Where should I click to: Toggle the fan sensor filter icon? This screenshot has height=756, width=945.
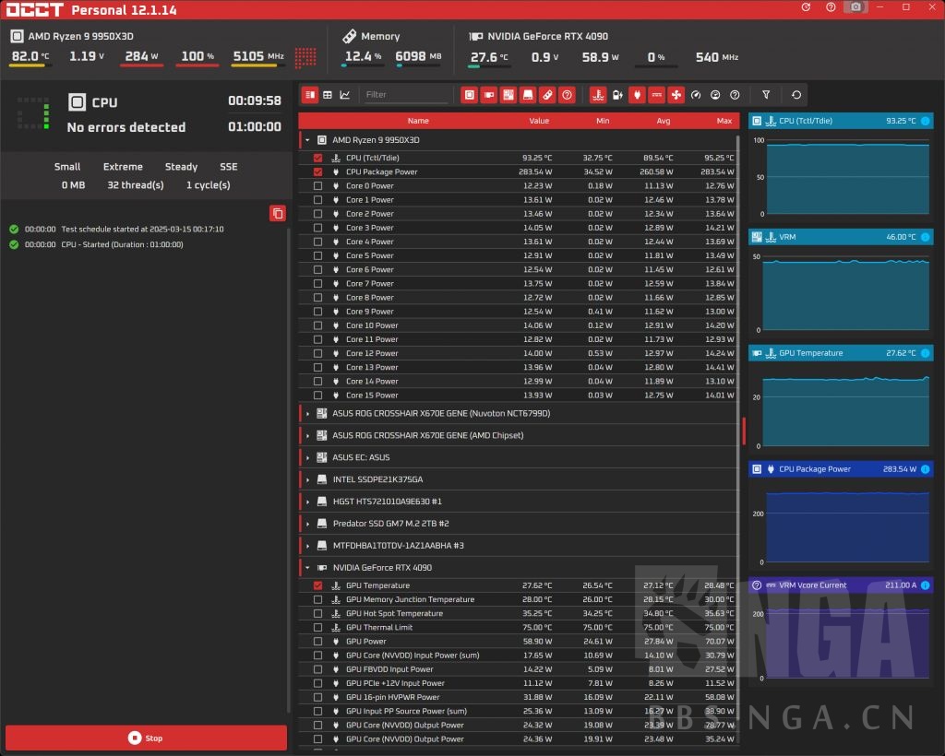coord(676,94)
